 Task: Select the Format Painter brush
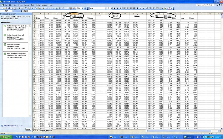pyautogui.click(x=43, y=9)
